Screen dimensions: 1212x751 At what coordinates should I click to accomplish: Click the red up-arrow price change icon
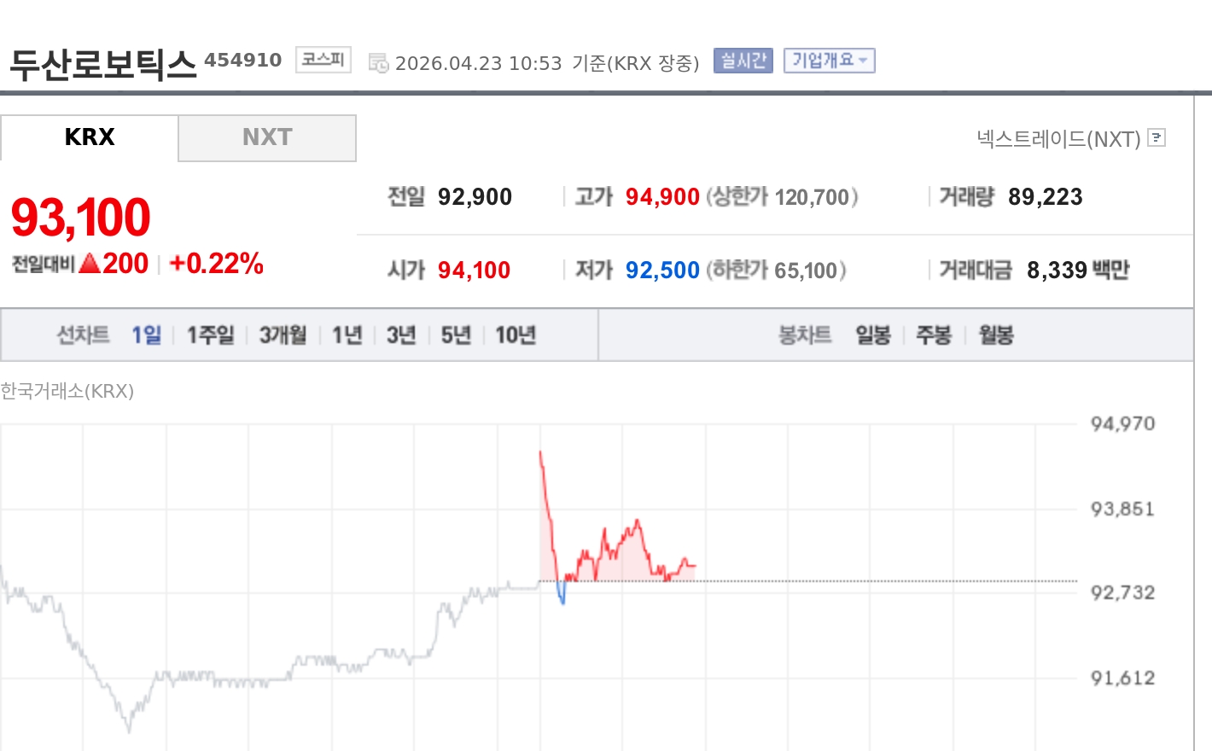click(x=90, y=264)
